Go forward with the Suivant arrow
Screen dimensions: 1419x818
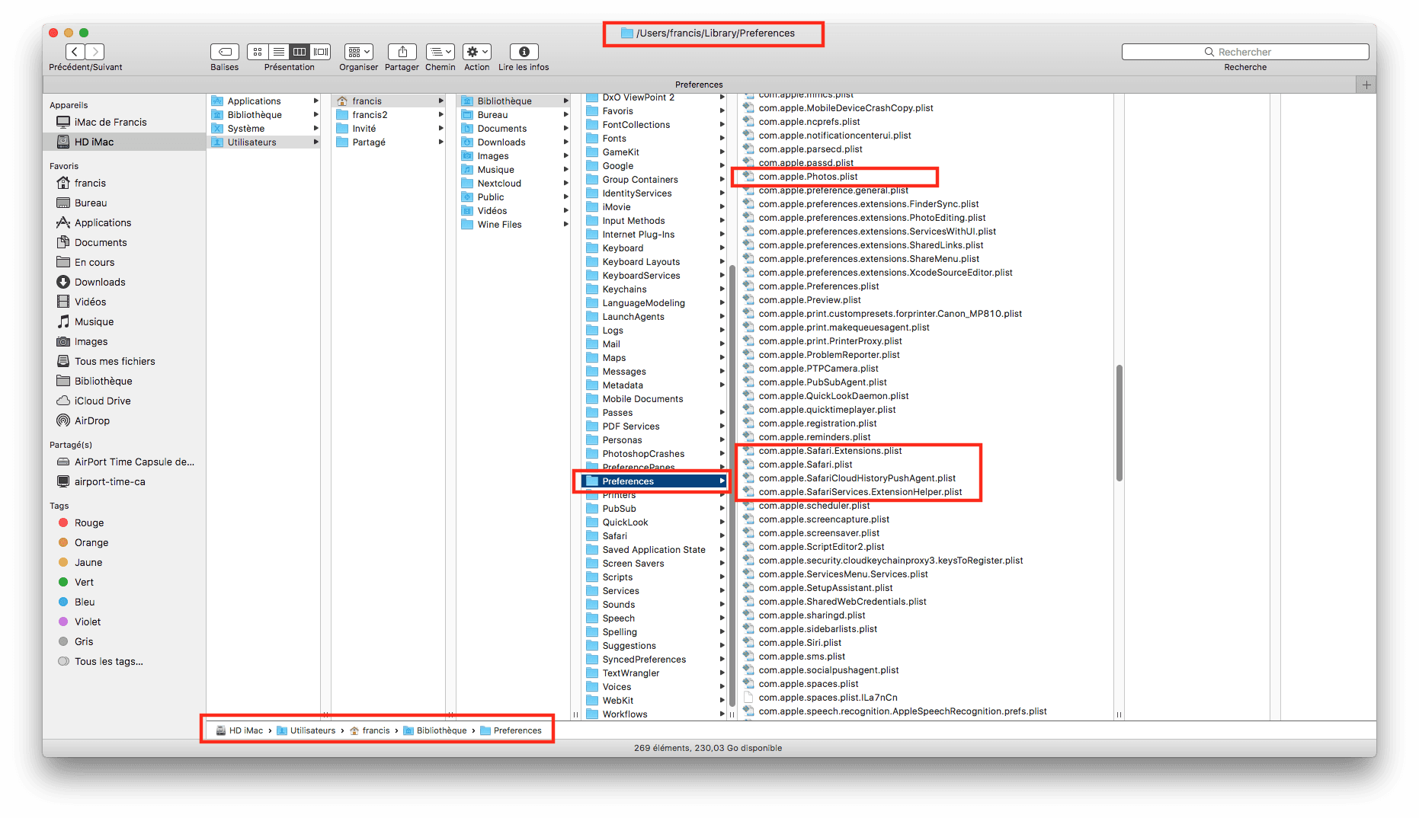coord(95,52)
